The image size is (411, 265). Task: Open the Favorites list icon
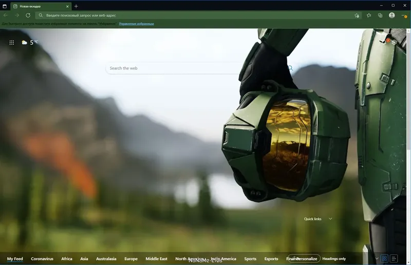point(369,15)
